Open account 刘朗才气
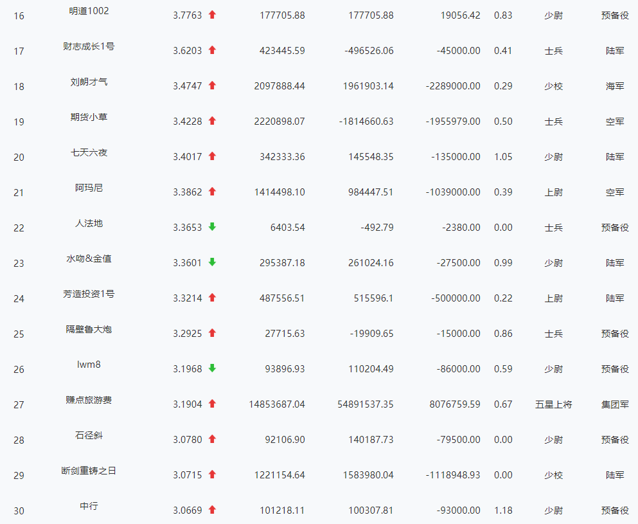 (89, 82)
